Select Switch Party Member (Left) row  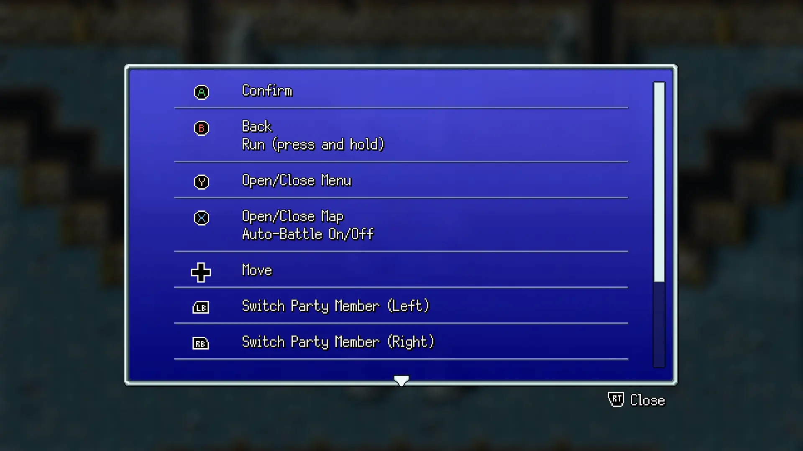[x=401, y=305]
